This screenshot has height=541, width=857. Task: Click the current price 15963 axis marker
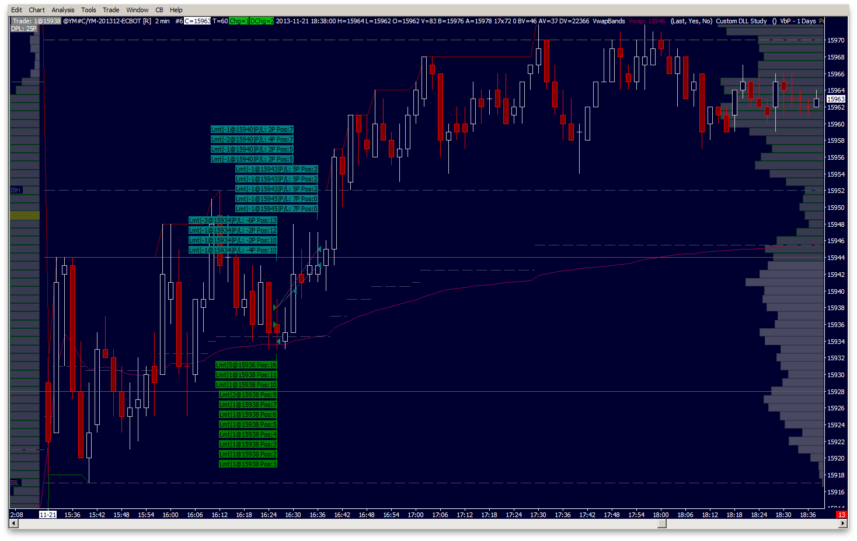point(836,99)
